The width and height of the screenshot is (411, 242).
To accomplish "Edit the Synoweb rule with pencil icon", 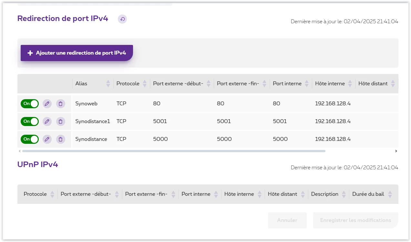I will [x=47, y=104].
